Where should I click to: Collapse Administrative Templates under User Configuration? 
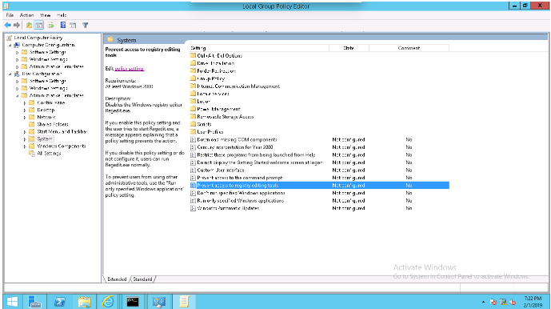(17, 95)
